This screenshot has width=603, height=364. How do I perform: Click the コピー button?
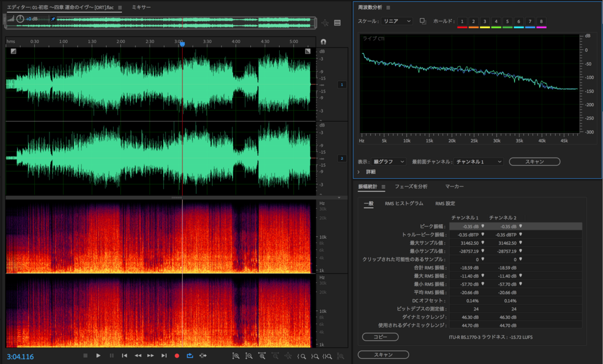pos(380,337)
